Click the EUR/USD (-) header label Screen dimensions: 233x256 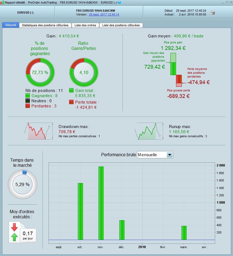coord(25,12)
